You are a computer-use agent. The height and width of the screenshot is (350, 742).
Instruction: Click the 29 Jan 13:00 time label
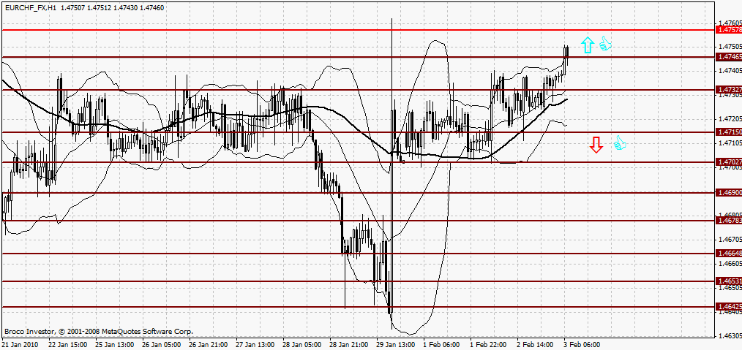coord(396,345)
